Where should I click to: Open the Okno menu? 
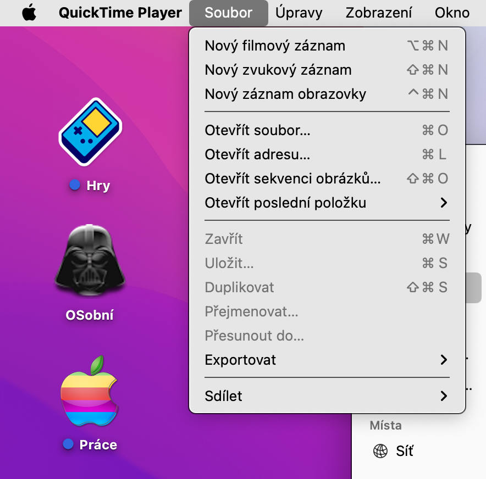click(452, 13)
